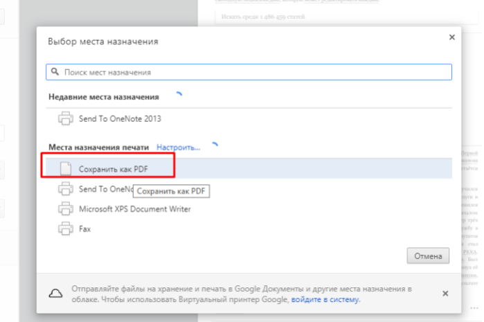The width and height of the screenshot is (484, 322).
Task: Click the printer icon of Send To OneNote in print destinations
Action: click(66, 188)
